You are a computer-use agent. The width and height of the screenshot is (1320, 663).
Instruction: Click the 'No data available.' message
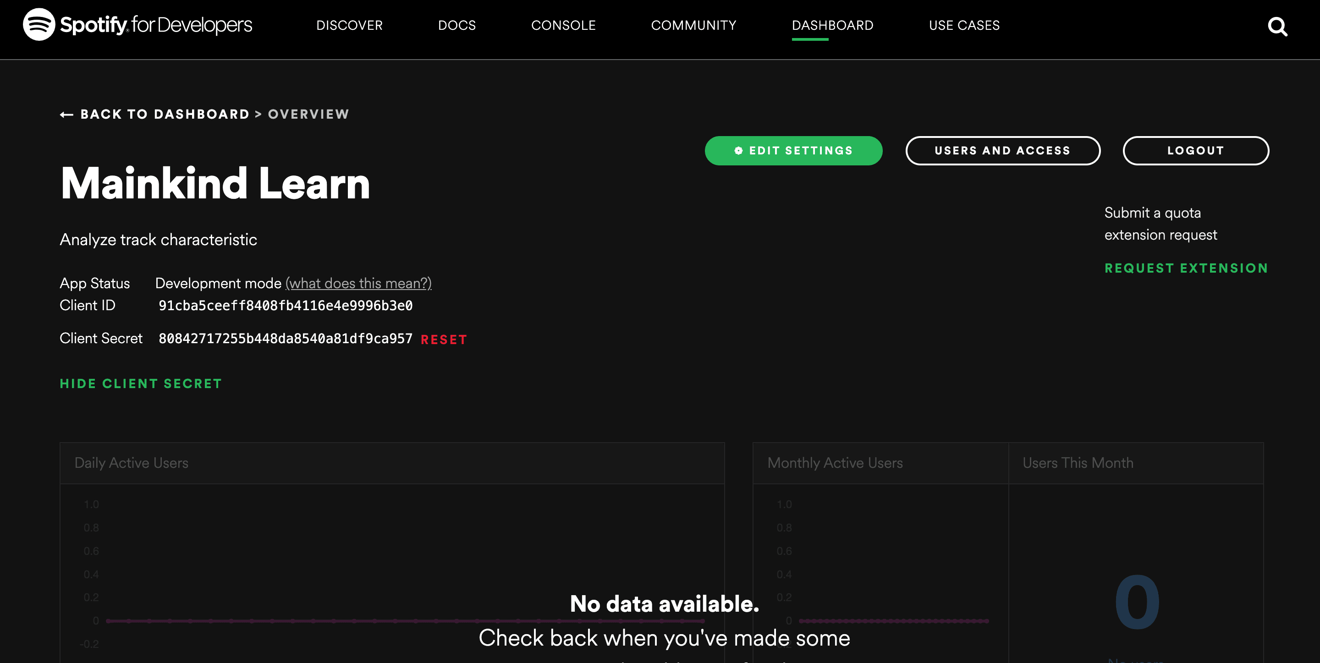point(665,604)
